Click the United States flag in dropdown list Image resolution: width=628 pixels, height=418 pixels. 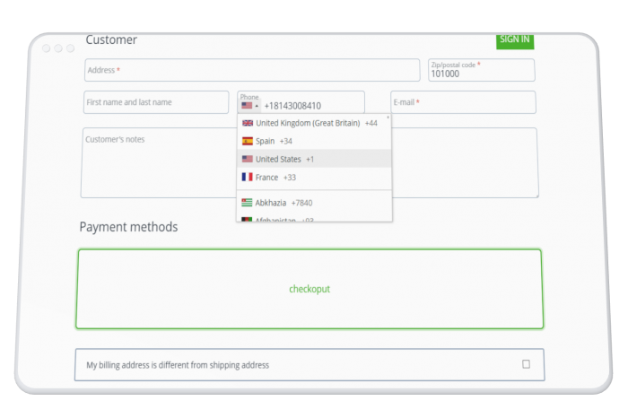[248, 159]
